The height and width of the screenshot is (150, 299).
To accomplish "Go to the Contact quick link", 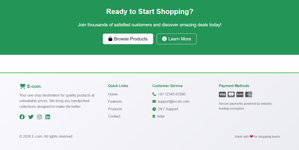I will 114,116.
